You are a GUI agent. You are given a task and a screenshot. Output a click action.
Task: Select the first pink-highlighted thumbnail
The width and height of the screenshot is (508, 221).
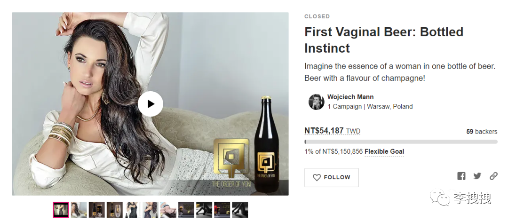61,210
